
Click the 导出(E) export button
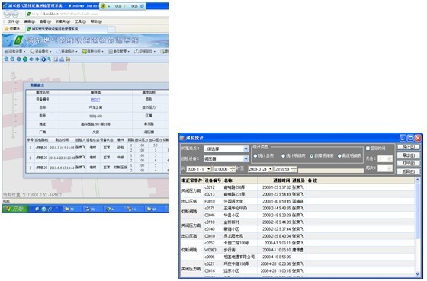point(409,155)
